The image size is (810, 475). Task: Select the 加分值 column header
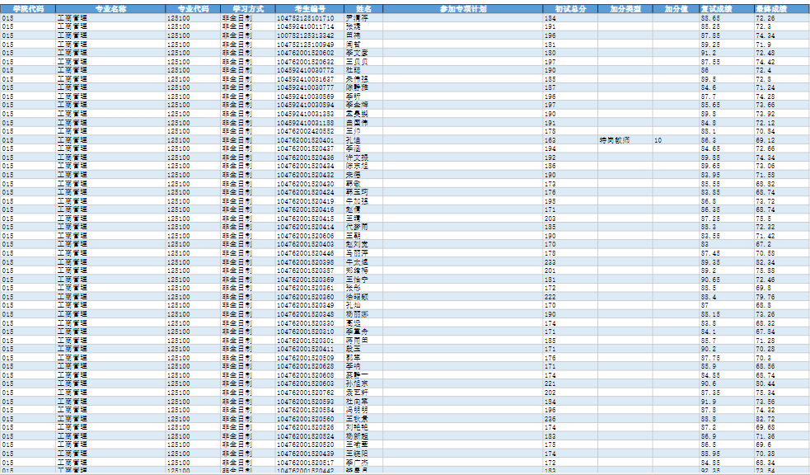tap(676, 7)
